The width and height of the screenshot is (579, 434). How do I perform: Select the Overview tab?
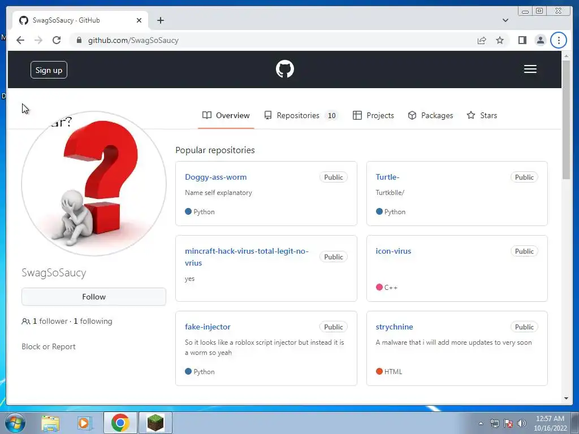[226, 115]
